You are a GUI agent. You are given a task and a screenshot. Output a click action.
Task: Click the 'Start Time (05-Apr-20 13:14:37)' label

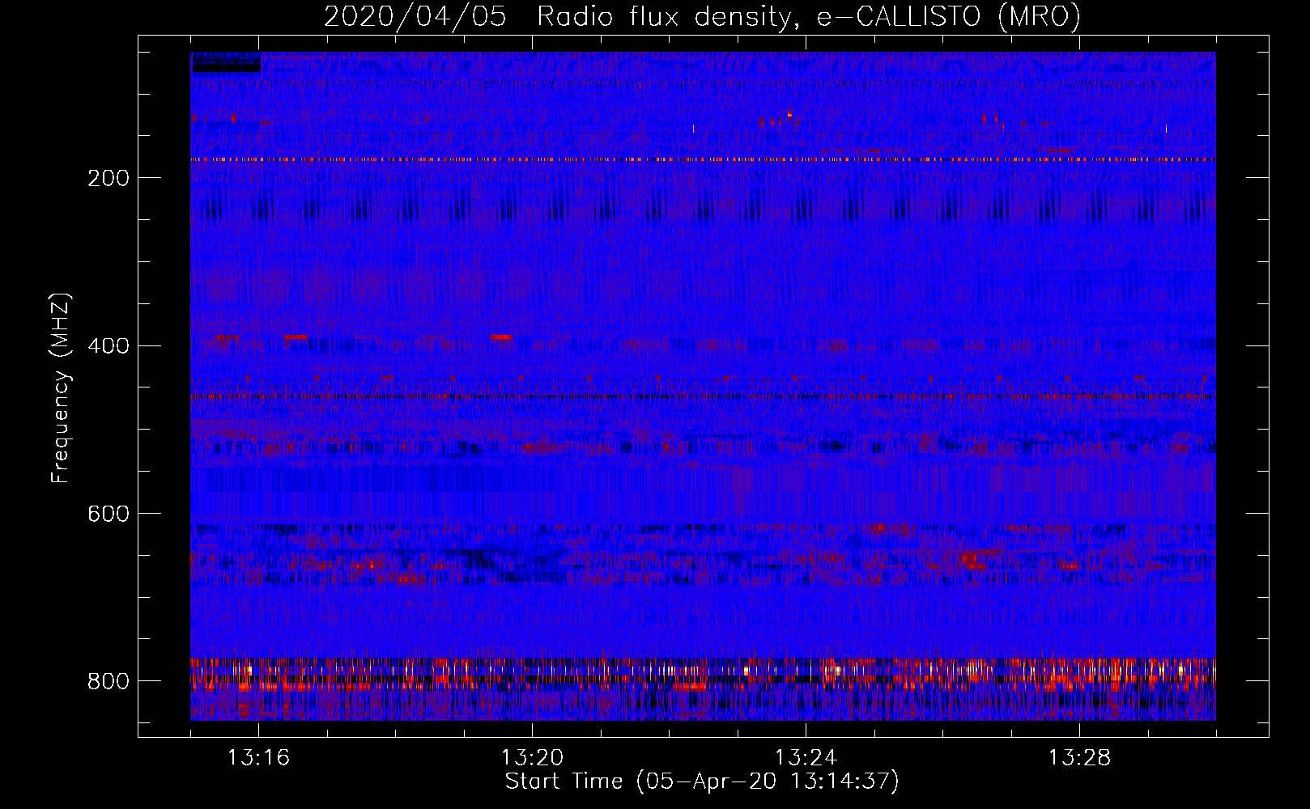pyautogui.click(x=702, y=781)
